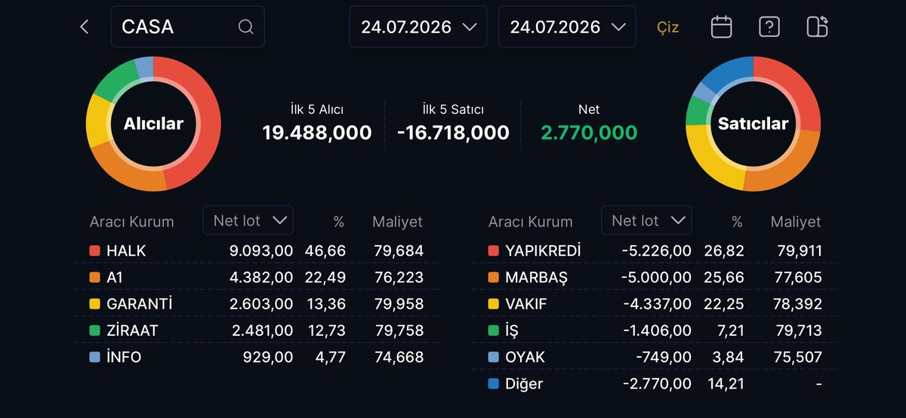Click the Satıcılar donut chart
Viewport: 906px width, 418px height.
click(753, 124)
